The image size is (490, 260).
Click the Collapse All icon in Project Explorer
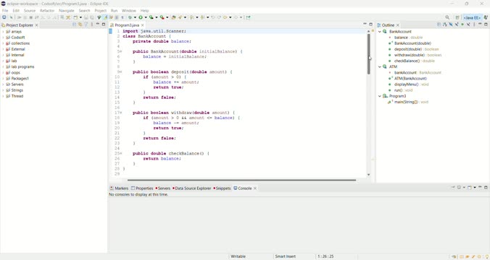(x=74, y=25)
